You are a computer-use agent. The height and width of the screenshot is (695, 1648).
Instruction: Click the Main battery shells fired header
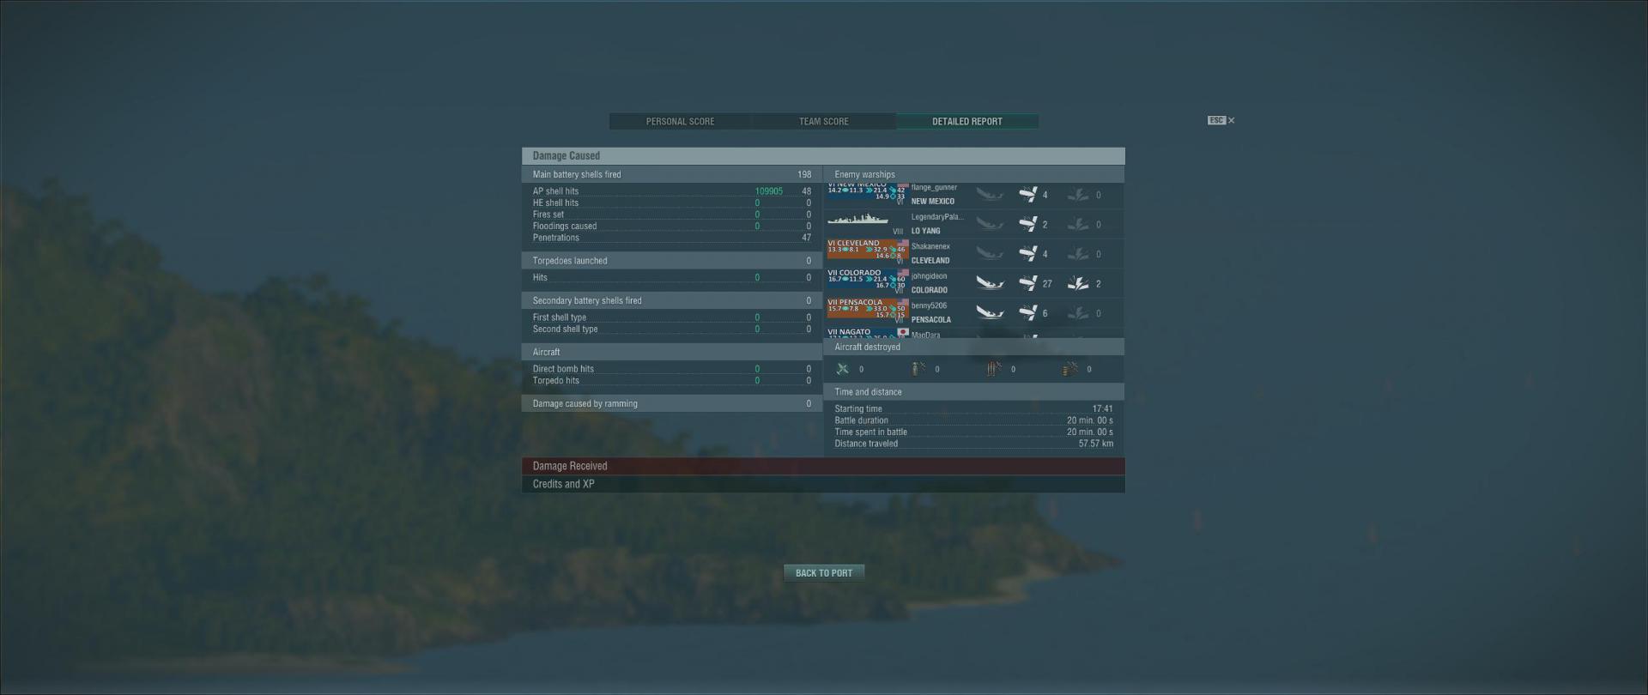672,174
